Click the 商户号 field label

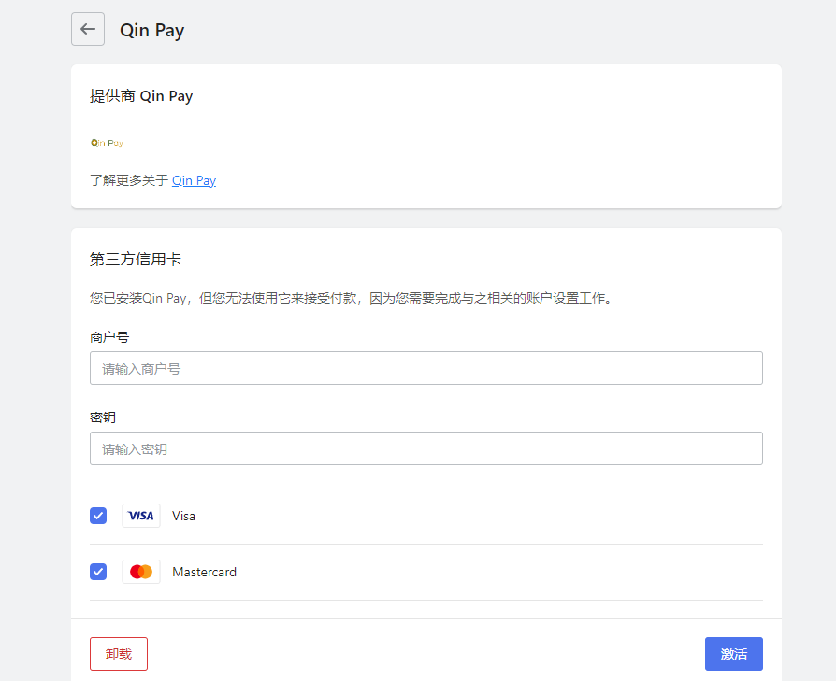tap(109, 337)
